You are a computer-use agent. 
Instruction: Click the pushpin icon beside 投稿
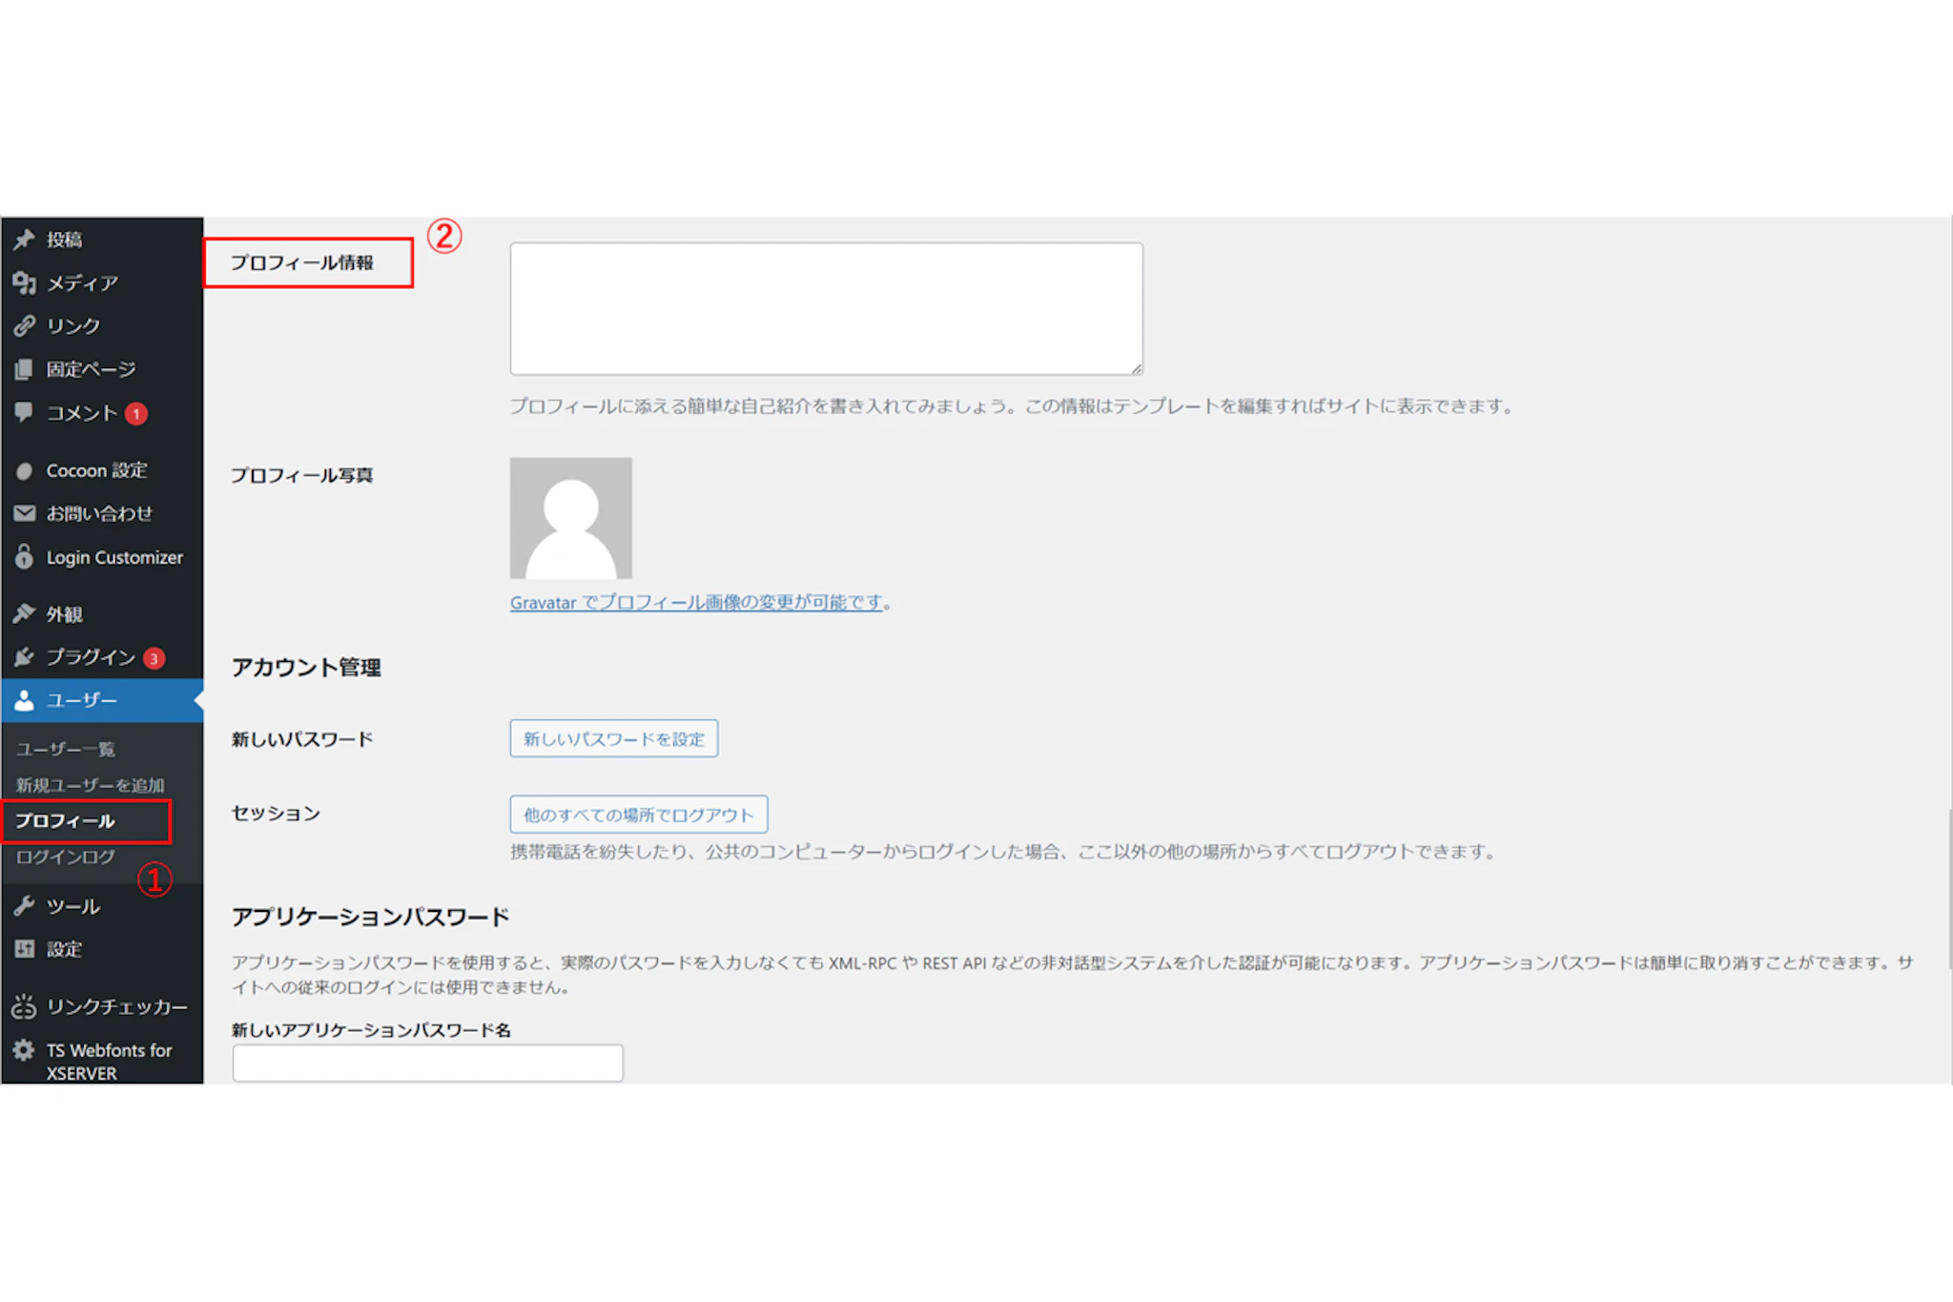pos(24,239)
